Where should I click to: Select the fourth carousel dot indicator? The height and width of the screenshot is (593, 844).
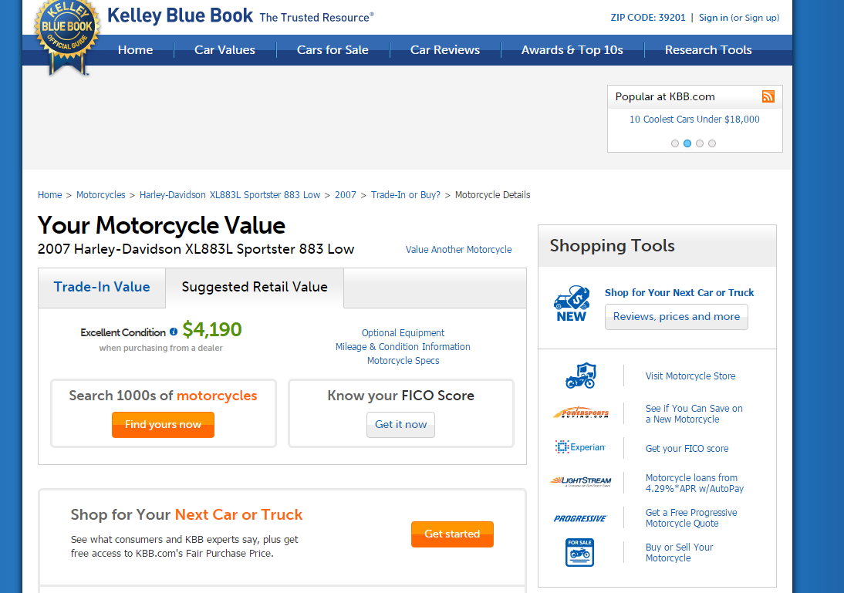click(712, 143)
